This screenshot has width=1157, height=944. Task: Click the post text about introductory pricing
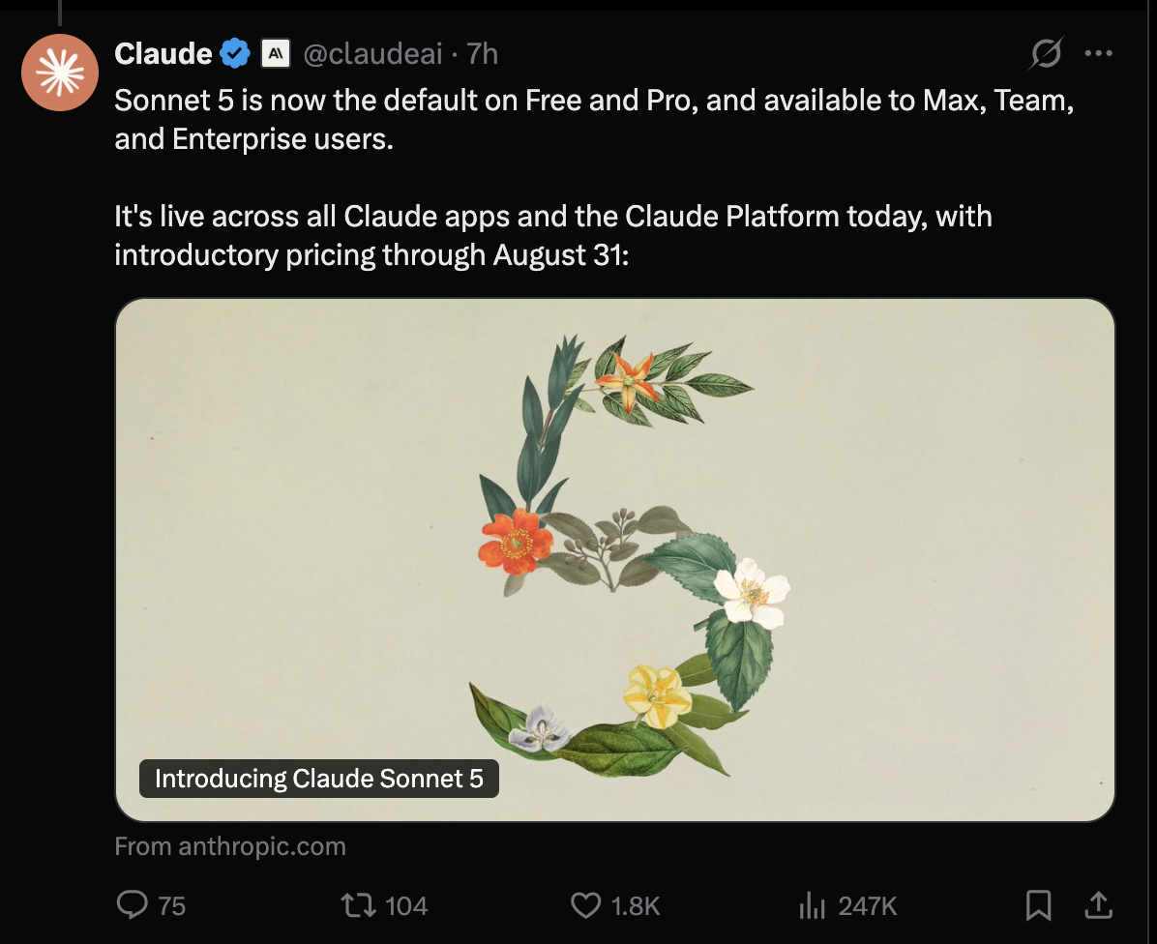552,235
